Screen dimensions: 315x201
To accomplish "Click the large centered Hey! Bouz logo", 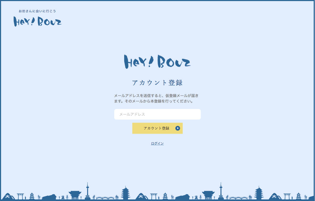I will tap(157, 62).
